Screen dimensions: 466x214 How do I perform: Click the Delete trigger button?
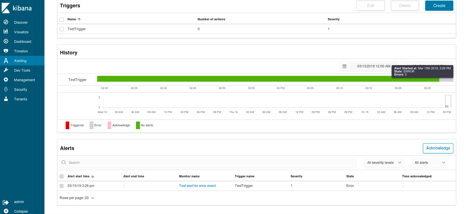[405, 6]
